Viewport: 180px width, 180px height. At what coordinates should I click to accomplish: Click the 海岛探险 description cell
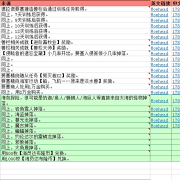click(75, 100)
